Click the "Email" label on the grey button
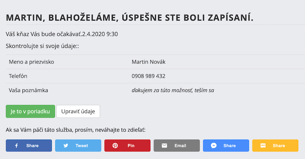The image size is (305, 159). (x=180, y=146)
